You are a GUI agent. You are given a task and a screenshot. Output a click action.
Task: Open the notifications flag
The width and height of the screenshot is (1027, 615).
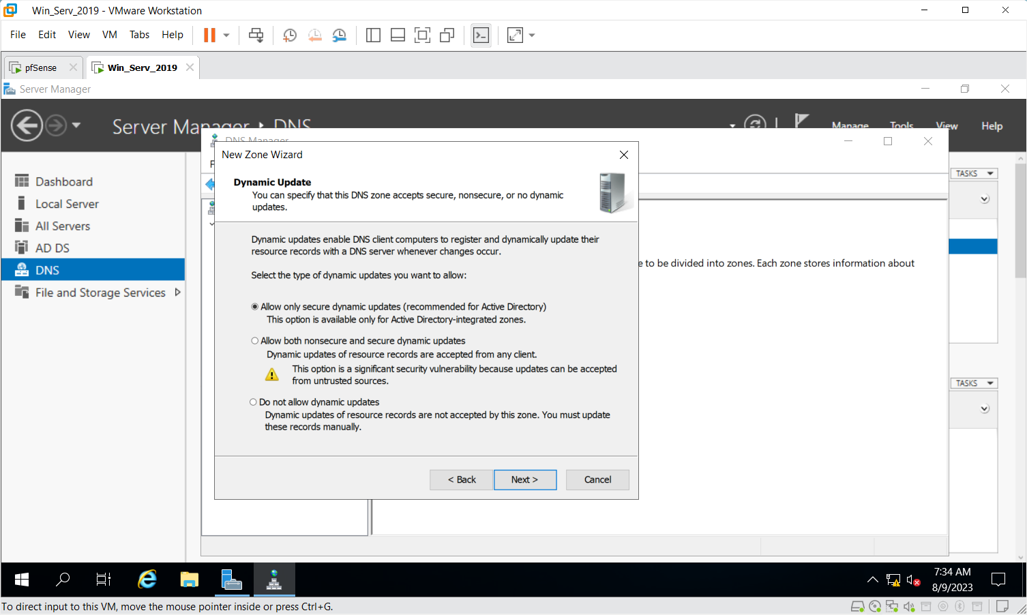pos(802,121)
